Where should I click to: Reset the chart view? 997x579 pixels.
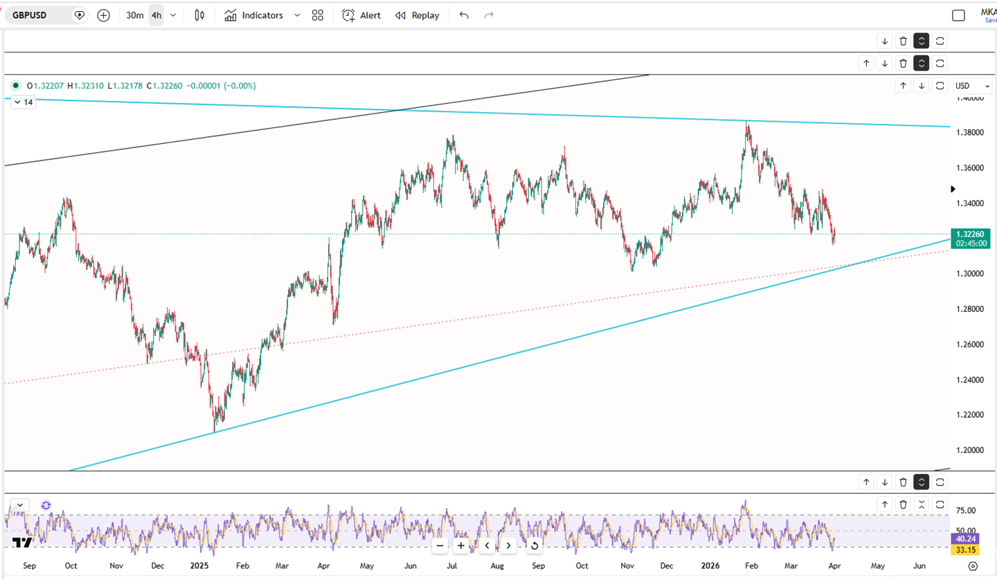(534, 546)
